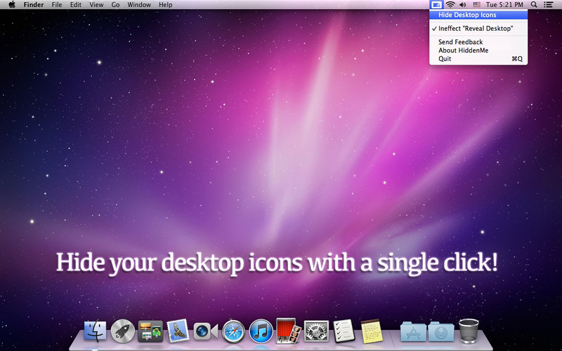Open Mission Control in the Dock
This screenshot has height=351, width=562.
pyautogui.click(x=150, y=331)
